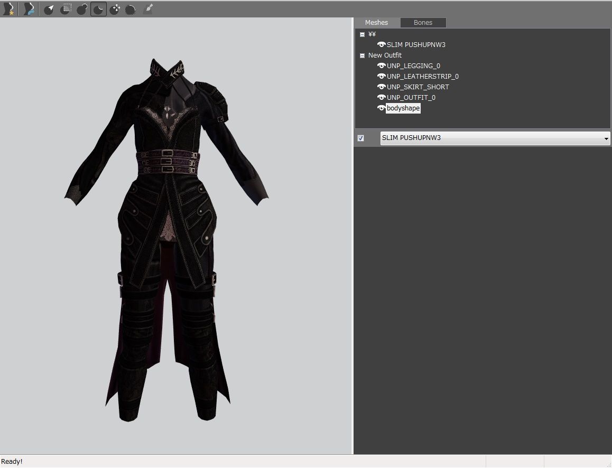Switch to the Move brush tool
This screenshot has width=612, height=468.
(x=115, y=9)
